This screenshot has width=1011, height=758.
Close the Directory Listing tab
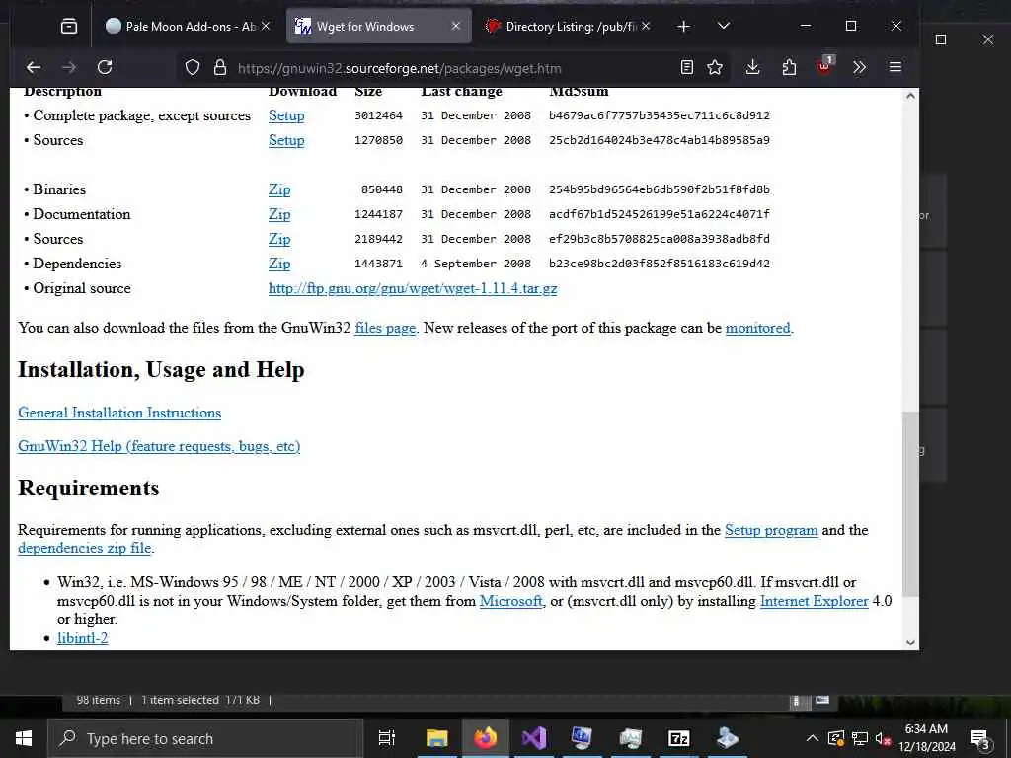click(646, 26)
